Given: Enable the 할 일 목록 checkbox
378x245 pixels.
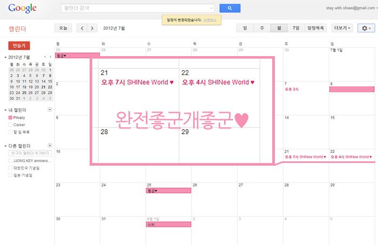Looking at the screenshot, I should pyautogui.click(x=10, y=132).
